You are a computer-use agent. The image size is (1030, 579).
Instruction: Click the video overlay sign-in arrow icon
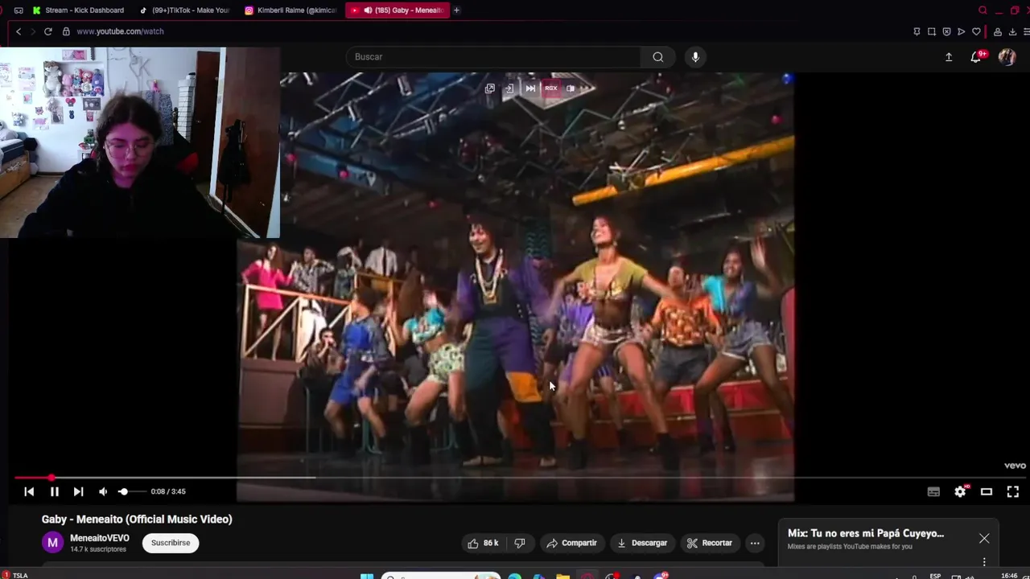pos(509,88)
